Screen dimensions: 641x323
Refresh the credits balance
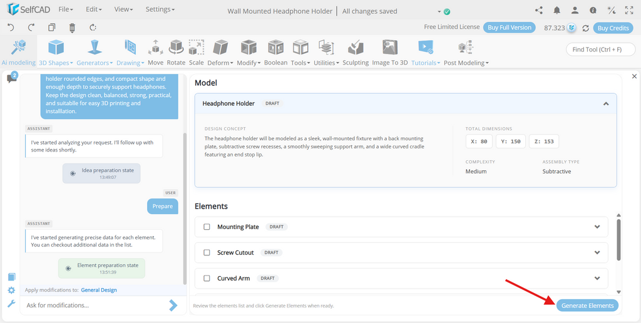(585, 28)
